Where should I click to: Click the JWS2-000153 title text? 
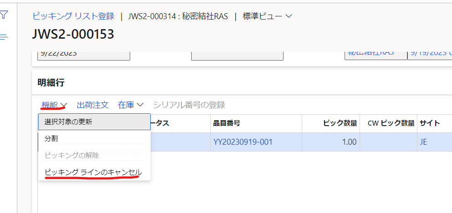click(73, 34)
